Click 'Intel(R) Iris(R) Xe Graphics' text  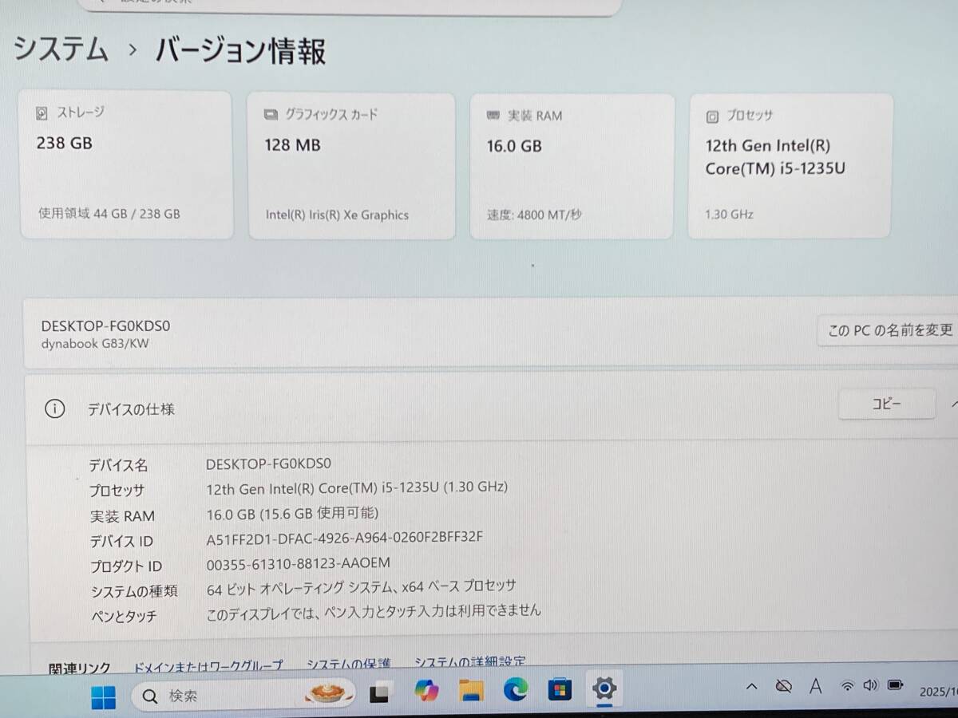tap(337, 215)
